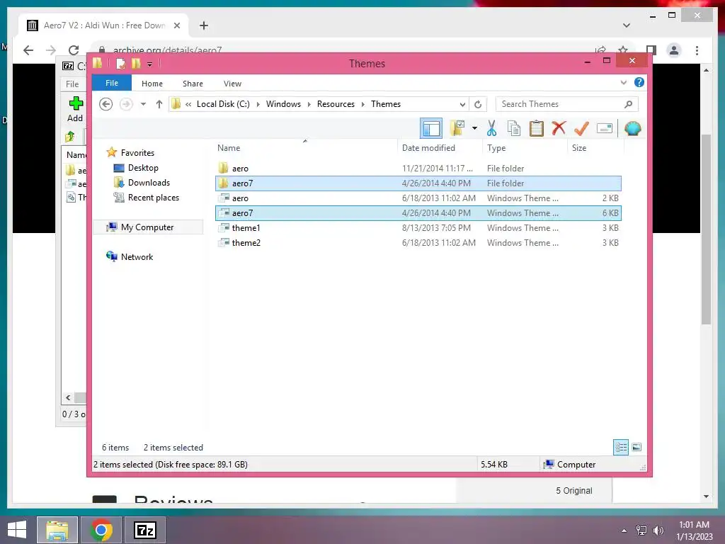Select the aero7 file folder row
Screen dimensions: 725x544
click(x=418, y=183)
